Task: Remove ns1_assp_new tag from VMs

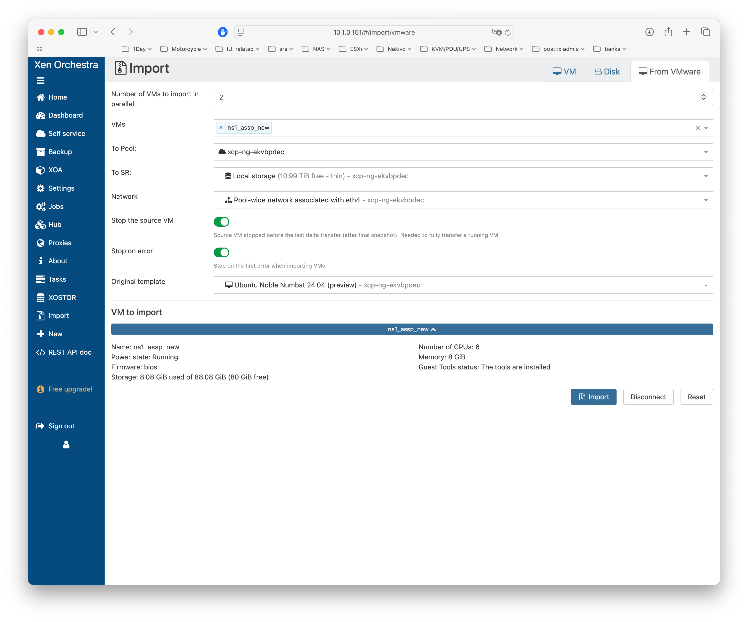Action: click(x=221, y=127)
